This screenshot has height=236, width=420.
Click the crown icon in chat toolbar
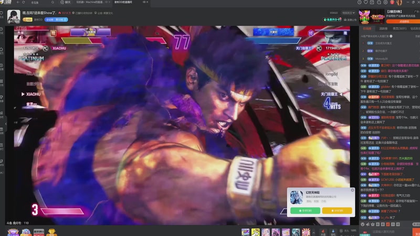[373, 224]
